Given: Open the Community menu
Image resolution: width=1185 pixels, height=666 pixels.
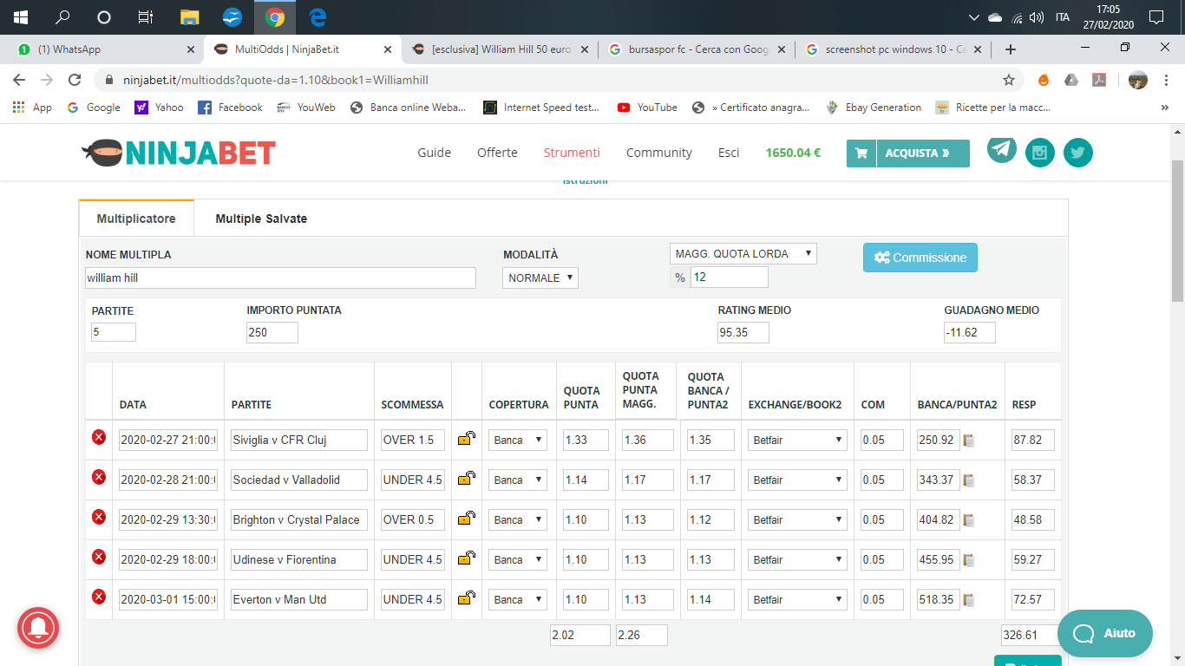Looking at the screenshot, I should point(659,153).
